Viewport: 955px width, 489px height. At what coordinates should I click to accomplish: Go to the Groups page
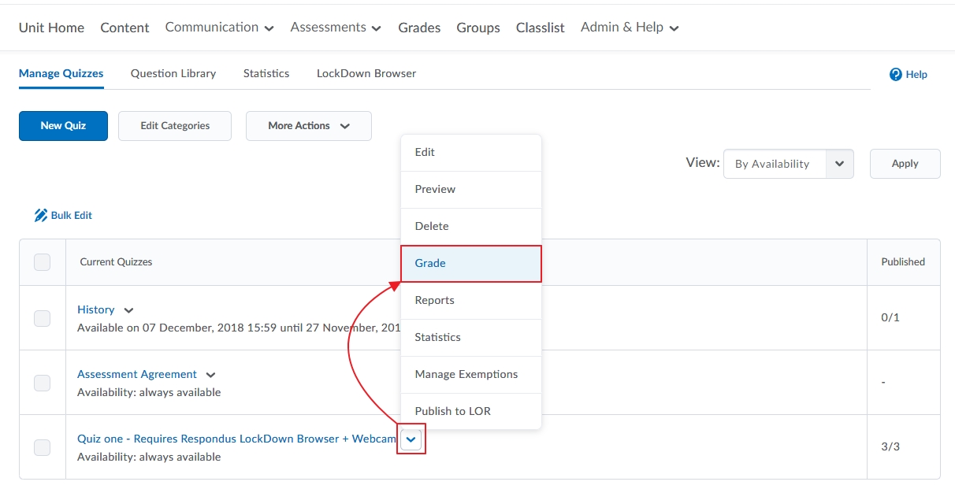(478, 28)
